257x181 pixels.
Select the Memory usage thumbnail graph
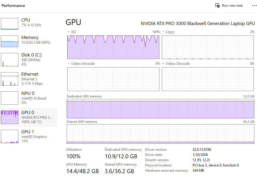[10, 41]
